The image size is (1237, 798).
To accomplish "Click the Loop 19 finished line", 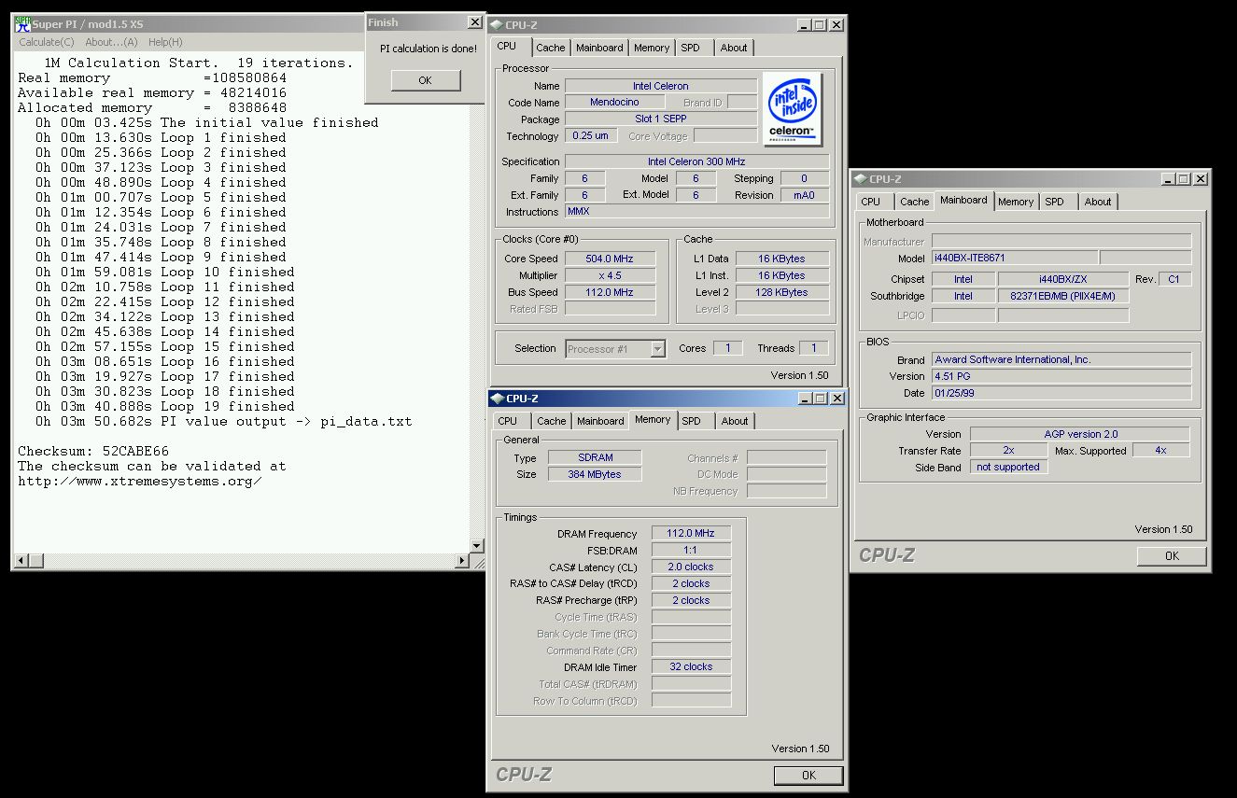I will click(165, 406).
